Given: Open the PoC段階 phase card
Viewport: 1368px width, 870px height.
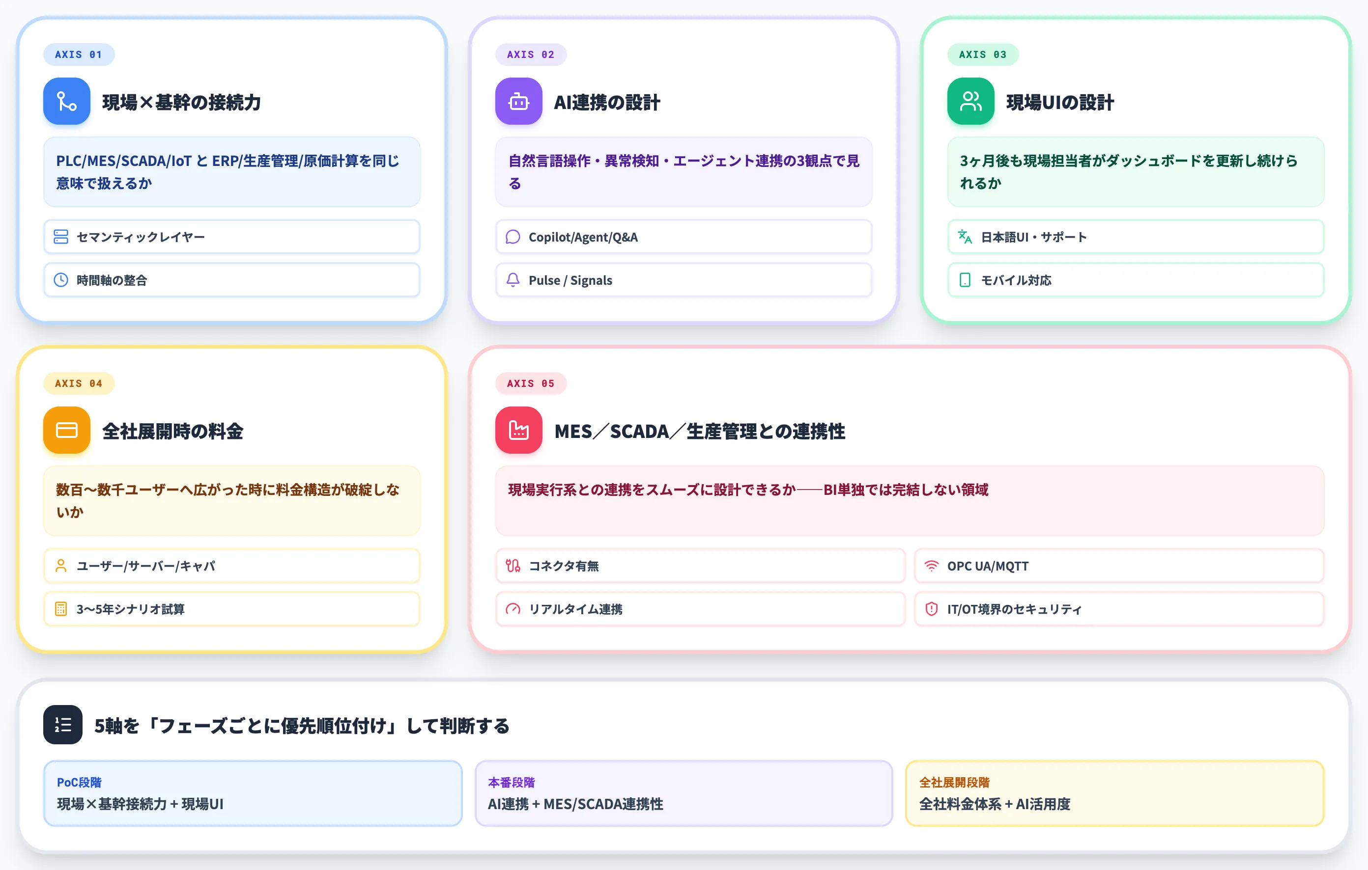Looking at the screenshot, I should [x=253, y=793].
